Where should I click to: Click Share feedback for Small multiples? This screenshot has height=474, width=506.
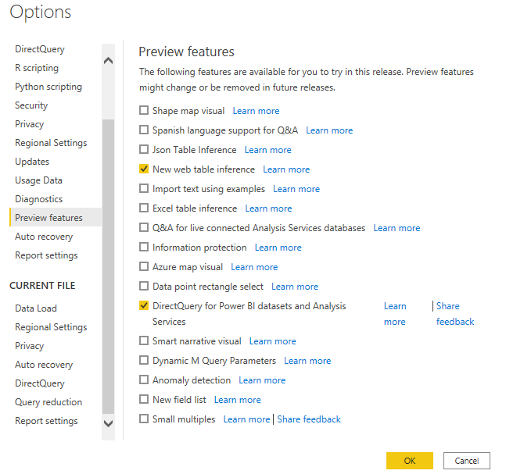coord(309,419)
